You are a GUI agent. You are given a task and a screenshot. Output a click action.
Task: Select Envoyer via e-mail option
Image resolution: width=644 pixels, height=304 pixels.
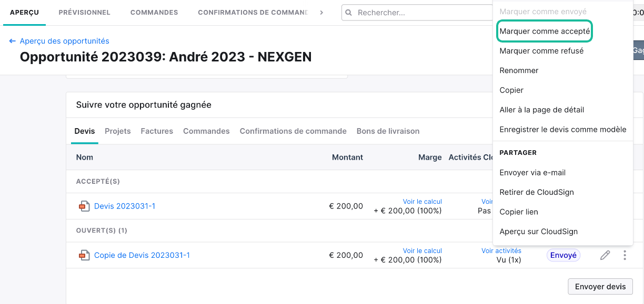[532, 173]
